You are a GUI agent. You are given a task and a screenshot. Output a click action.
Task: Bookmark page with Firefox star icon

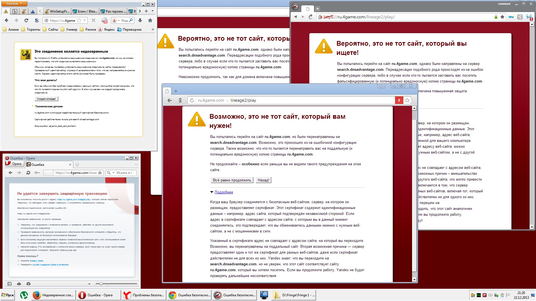pyautogui.click(x=79, y=20)
